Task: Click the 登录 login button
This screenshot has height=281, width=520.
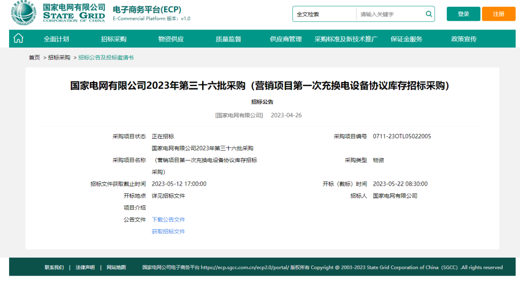Action: (463, 14)
